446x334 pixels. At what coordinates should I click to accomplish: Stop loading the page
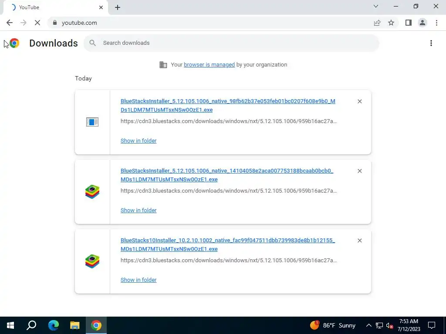[x=37, y=23]
